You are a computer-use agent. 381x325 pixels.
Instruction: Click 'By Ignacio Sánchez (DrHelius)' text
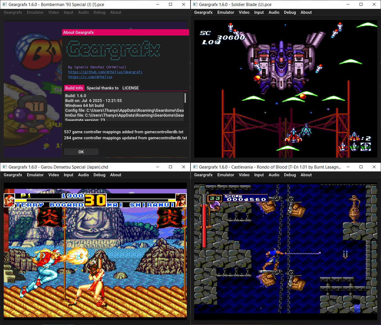click(97, 67)
